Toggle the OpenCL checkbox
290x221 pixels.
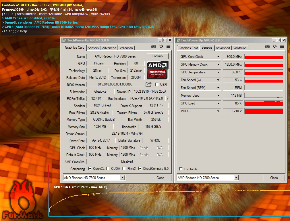tap(90, 169)
